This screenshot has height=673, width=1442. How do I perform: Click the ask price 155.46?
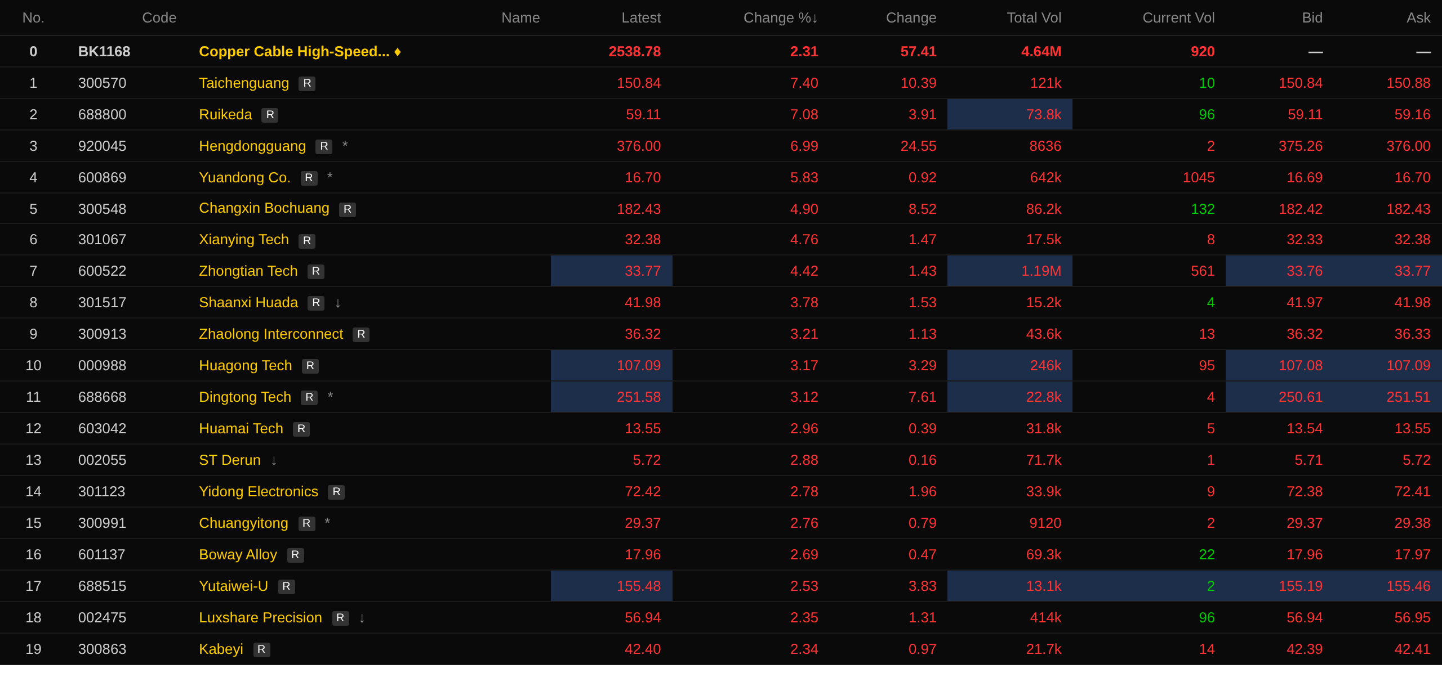coord(1409,586)
